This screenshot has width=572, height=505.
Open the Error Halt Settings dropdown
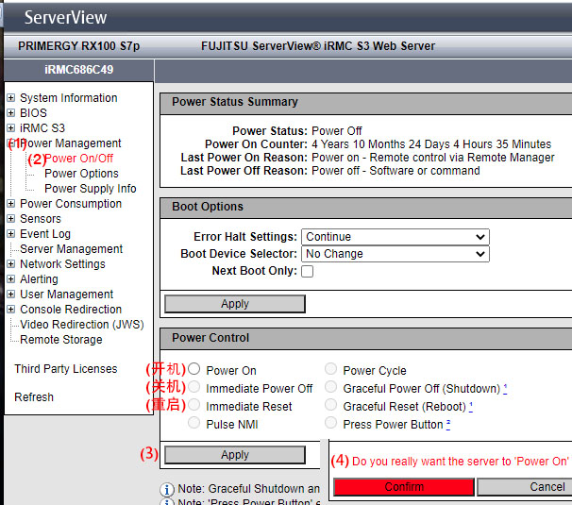(x=395, y=237)
